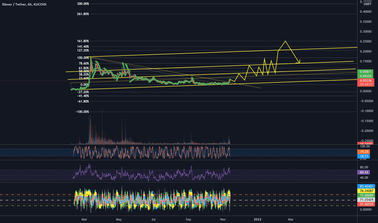This screenshot has width=378, height=223.
Task: Select the -27.20% Fibonacci level label
Action: (83, 92)
